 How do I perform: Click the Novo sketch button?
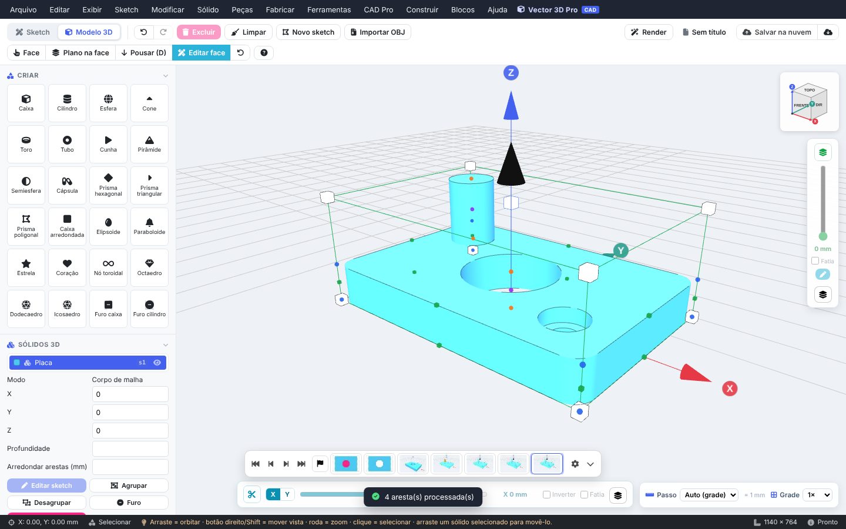(x=308, y=32)
